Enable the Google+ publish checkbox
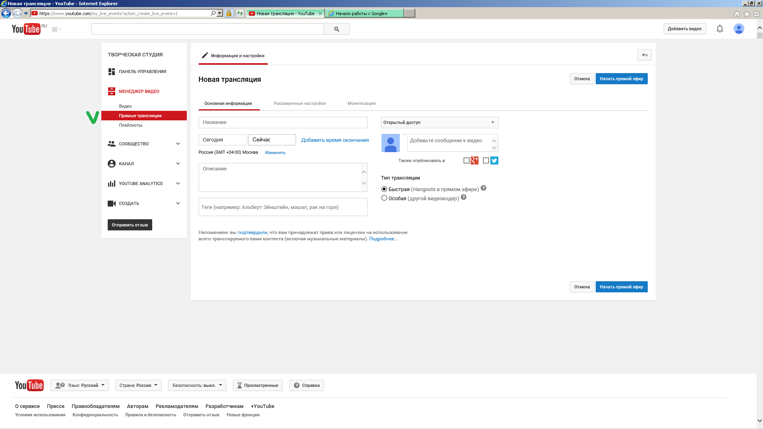 (466, 160)
